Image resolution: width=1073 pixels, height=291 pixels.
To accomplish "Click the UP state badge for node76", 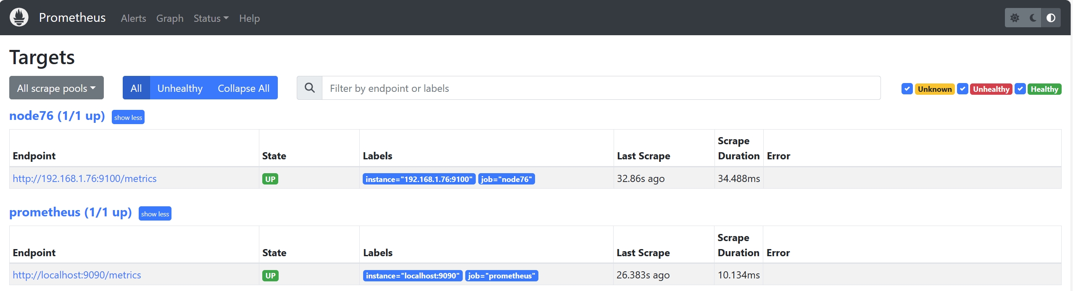I will (270, 179).
